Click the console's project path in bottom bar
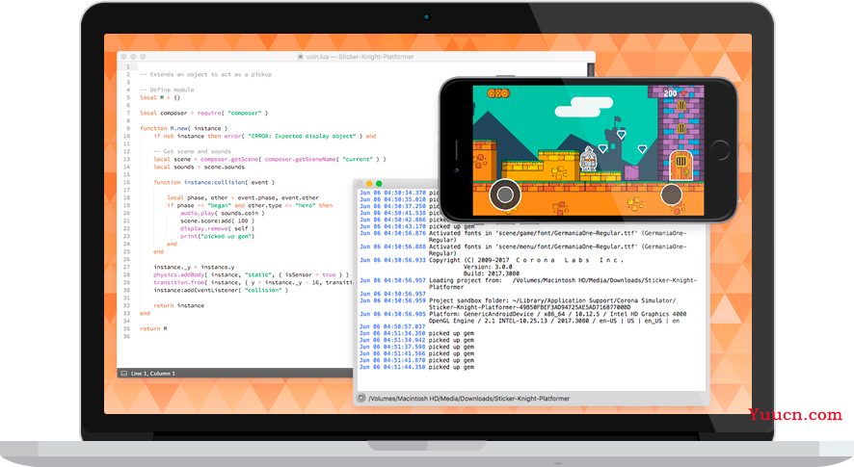Screen dimensions: 854x467 (x=469, y=399)
